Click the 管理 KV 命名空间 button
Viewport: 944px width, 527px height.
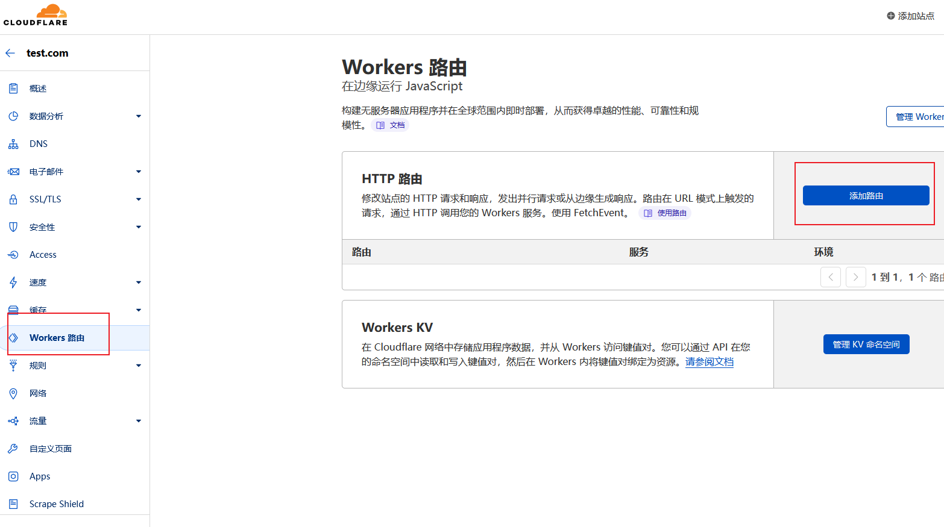tap(866, 345)
